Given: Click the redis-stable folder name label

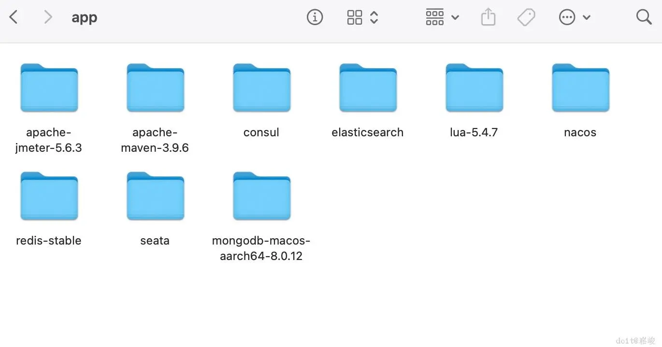Looking at the screenshot, I should coord(49,241).
